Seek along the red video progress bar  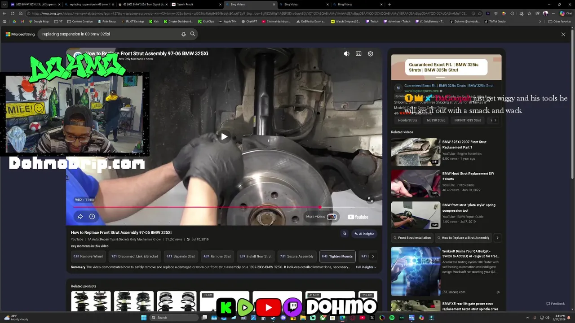point(225,207)
